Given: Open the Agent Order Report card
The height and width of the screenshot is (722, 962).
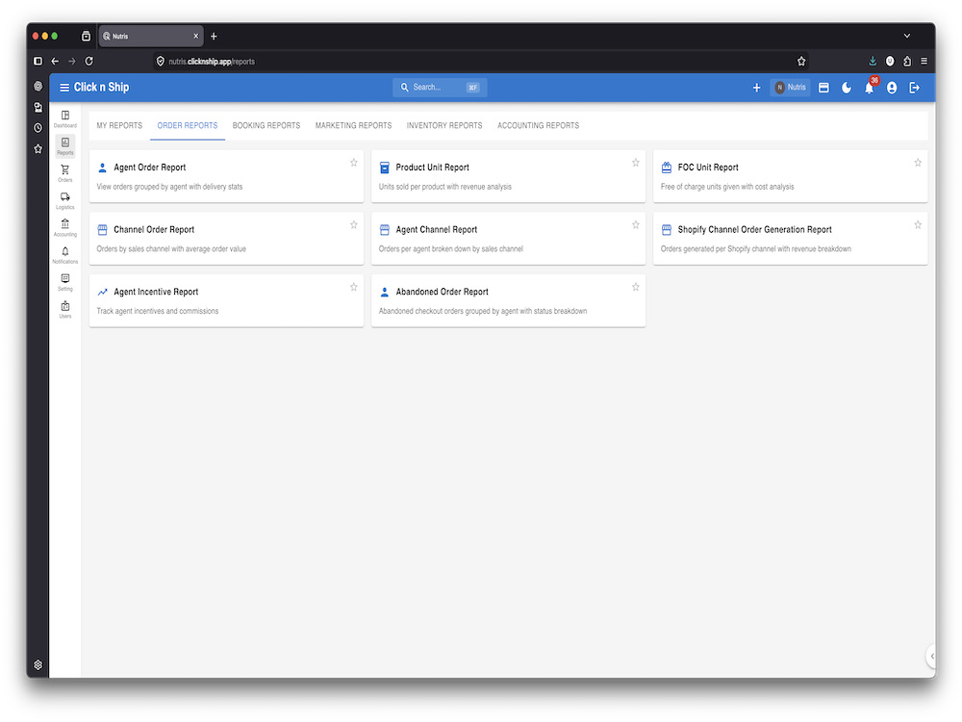Looking at the screenshot, I should pyautogui.click(x=226, y=176).
